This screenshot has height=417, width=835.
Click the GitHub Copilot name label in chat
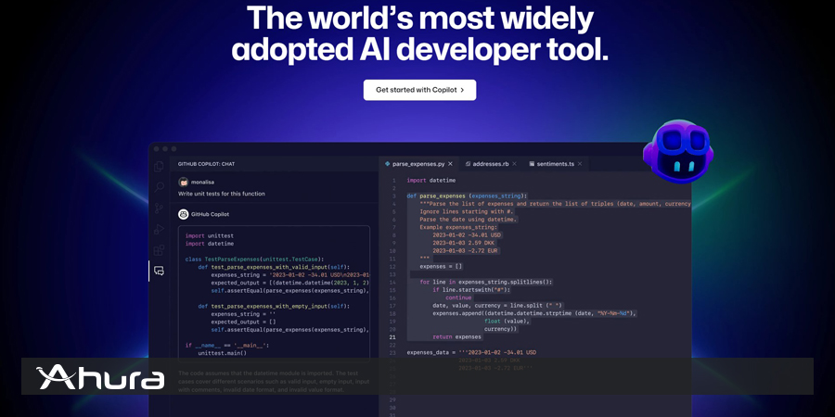[x=210, y=214]
